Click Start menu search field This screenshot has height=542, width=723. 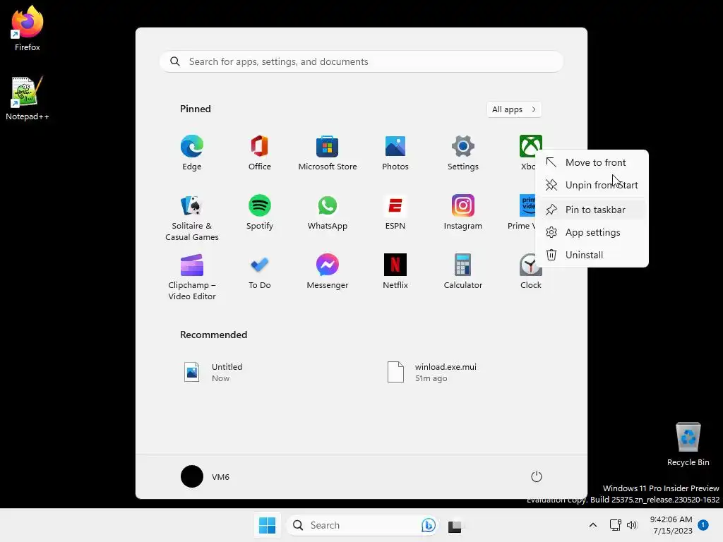click(361, 62)
